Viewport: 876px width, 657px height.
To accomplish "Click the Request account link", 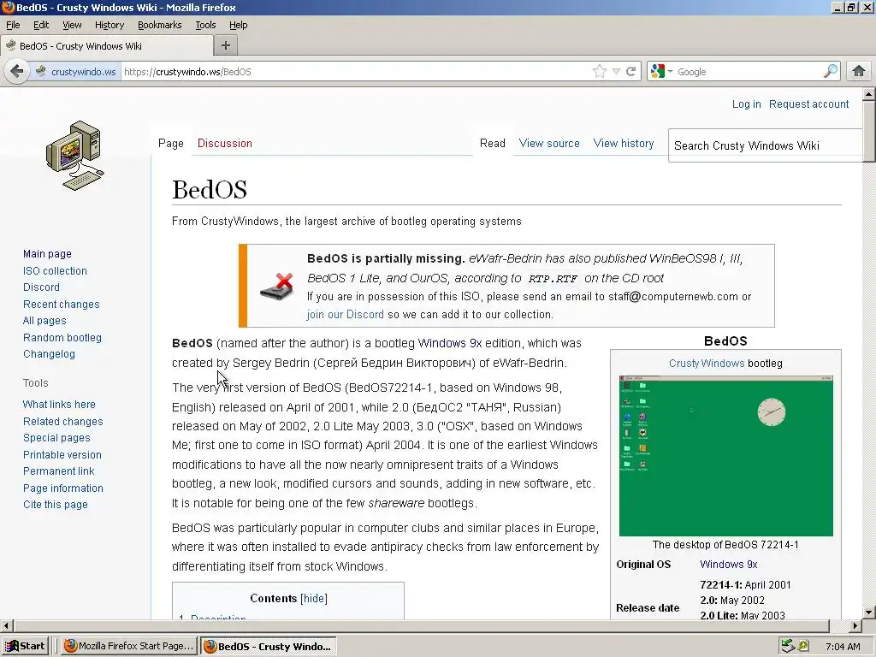I will 808,104.
